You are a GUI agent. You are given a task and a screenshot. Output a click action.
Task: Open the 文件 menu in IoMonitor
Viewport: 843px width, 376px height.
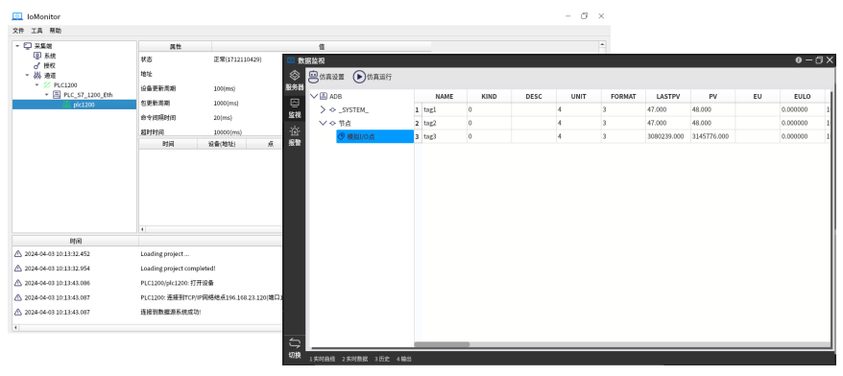[18, 31]
